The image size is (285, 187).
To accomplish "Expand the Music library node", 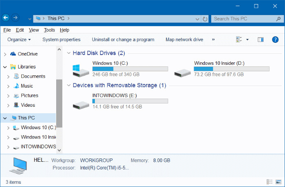I will [x=8, y=86].
